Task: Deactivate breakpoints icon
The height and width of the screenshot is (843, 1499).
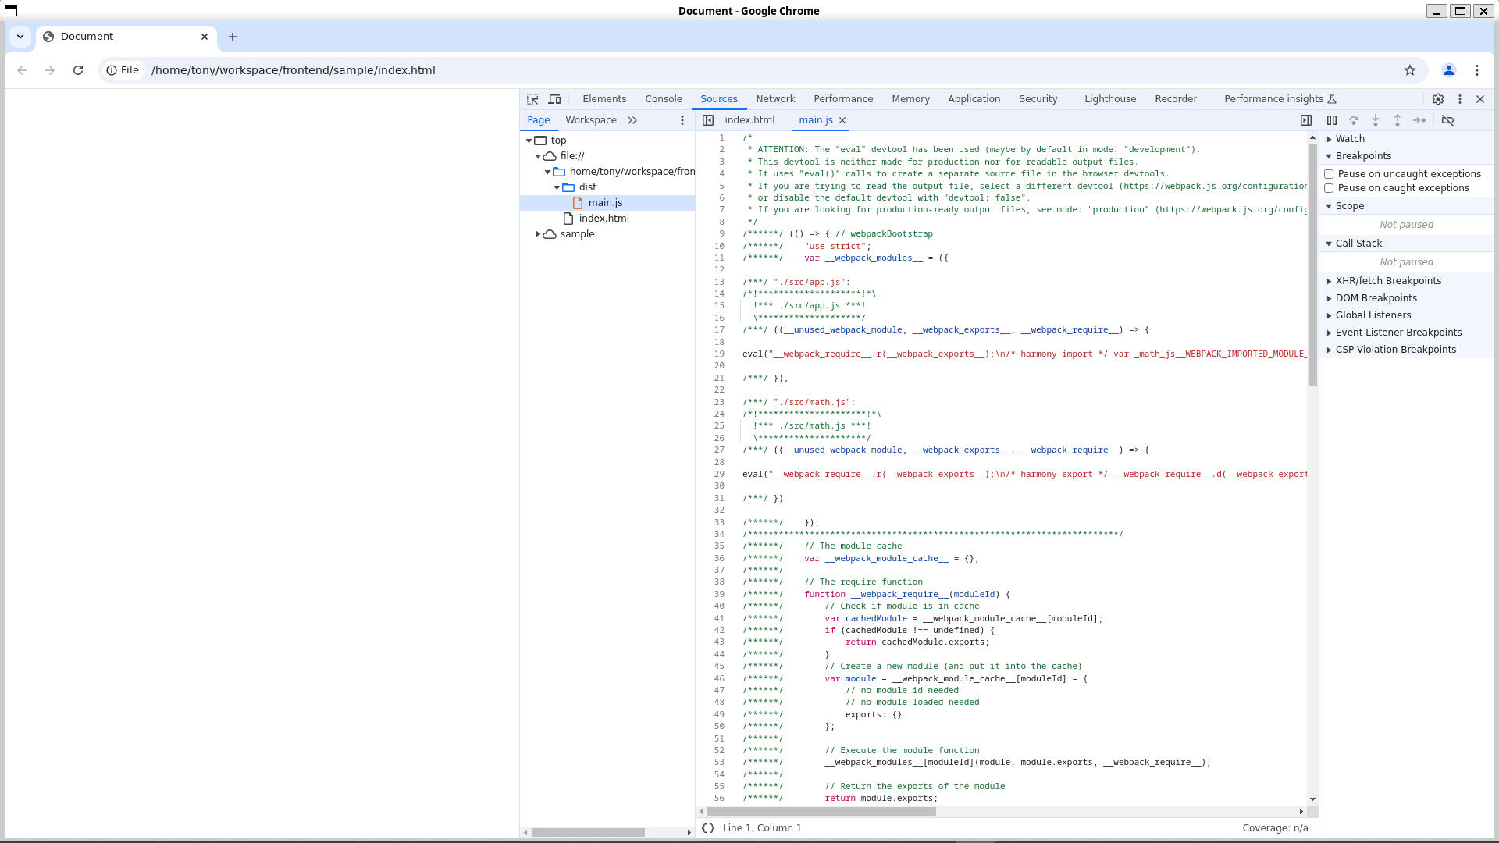Action: (1448, 120)
